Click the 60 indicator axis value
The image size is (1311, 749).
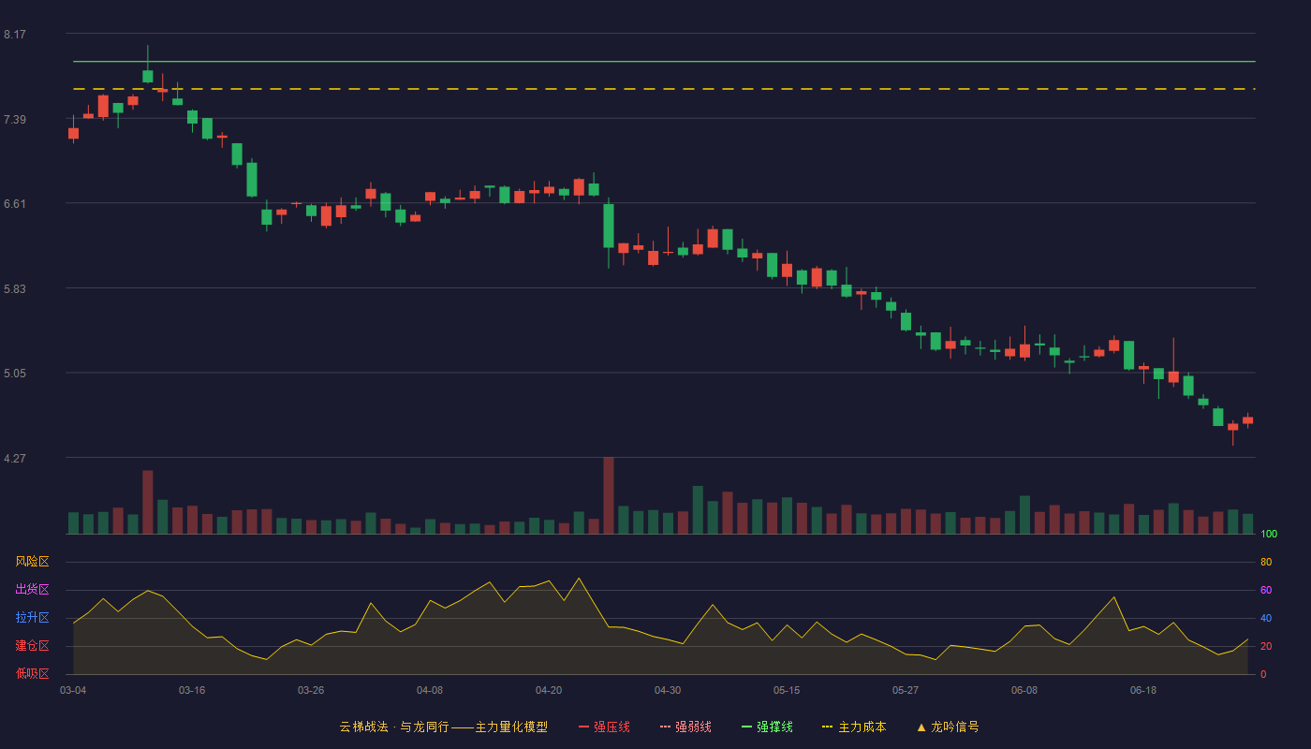tap(1266, 590)
